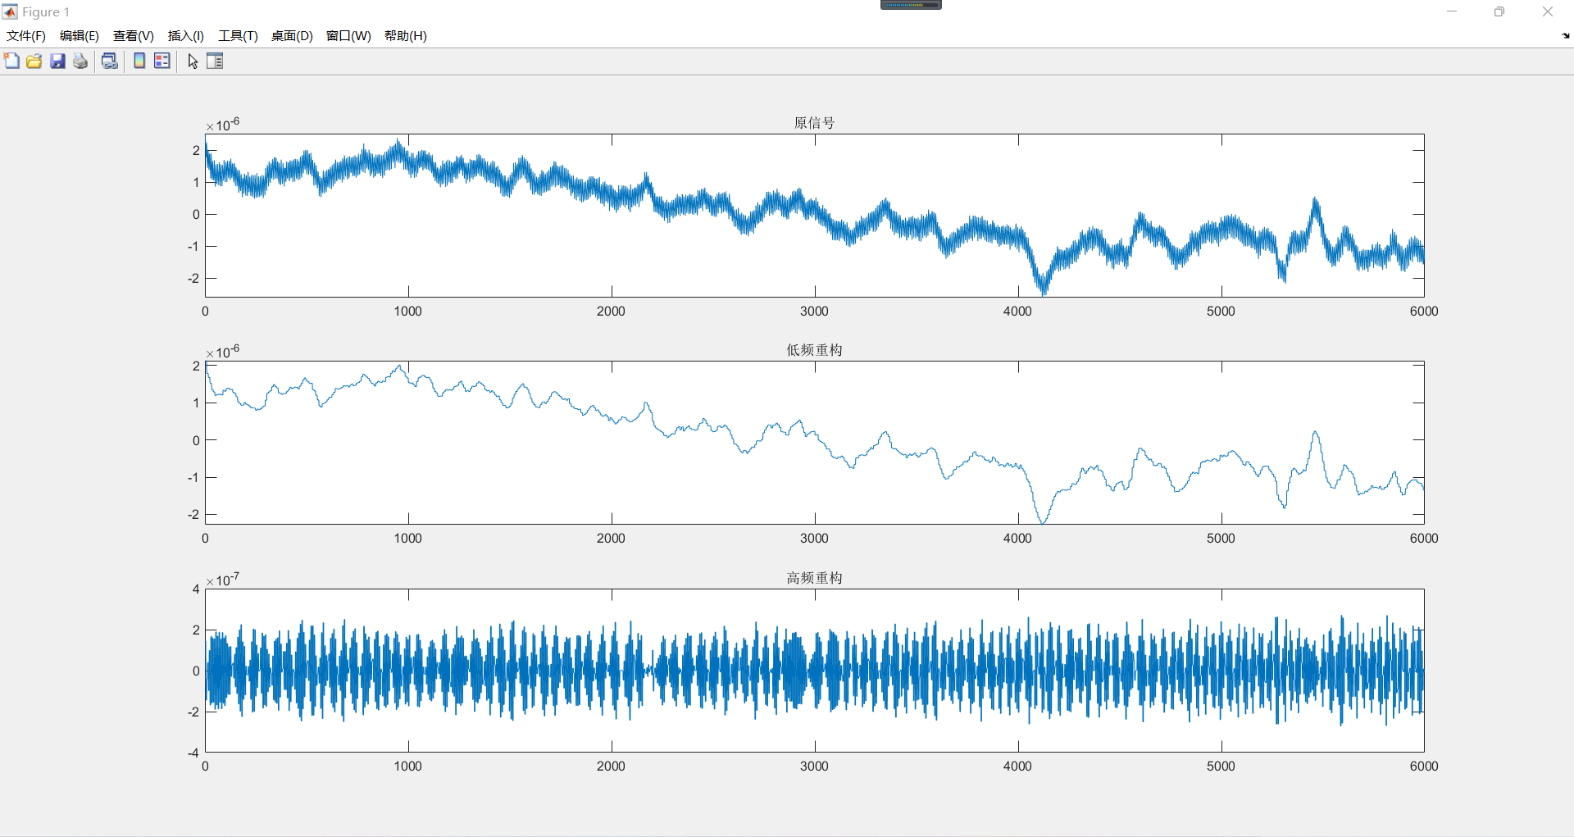Screen dimensions: 1574x837
Task: Click the 3000 x-axis label of 原信号 plot
Action: coord(814,311)
